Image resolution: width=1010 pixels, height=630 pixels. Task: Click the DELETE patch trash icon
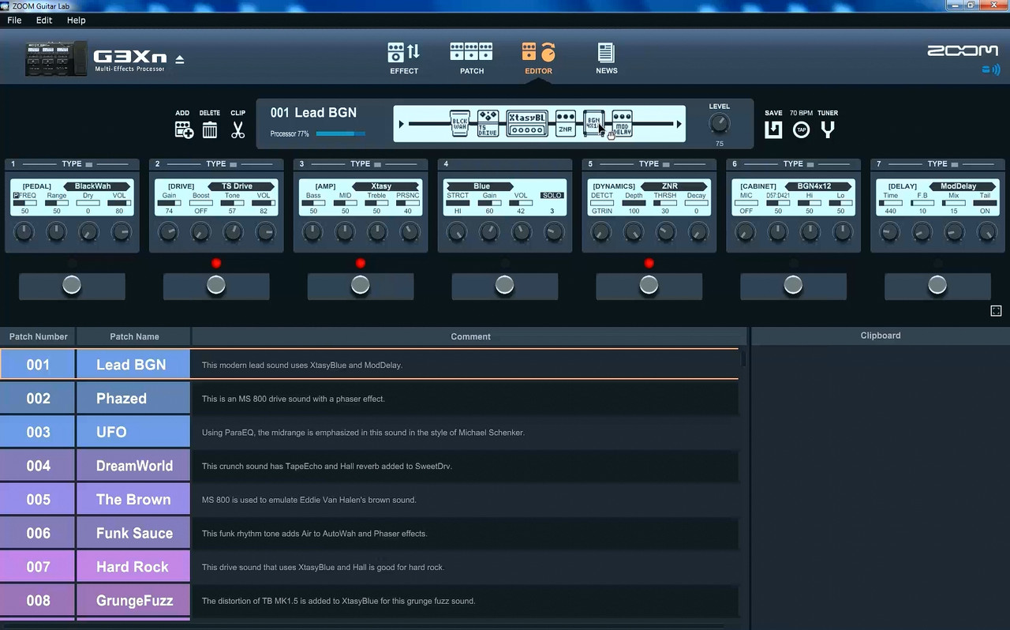[x=209, y=129]
